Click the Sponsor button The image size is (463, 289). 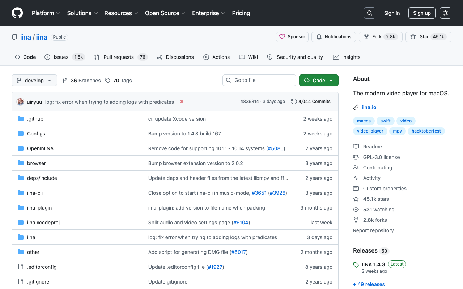click(292, 37)
